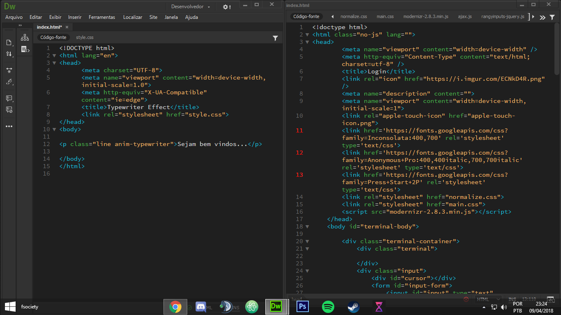The width and height of the screenshot is (561, 315).
Task: Collapse head tag line 3 in right window
Action: (307, 42)
